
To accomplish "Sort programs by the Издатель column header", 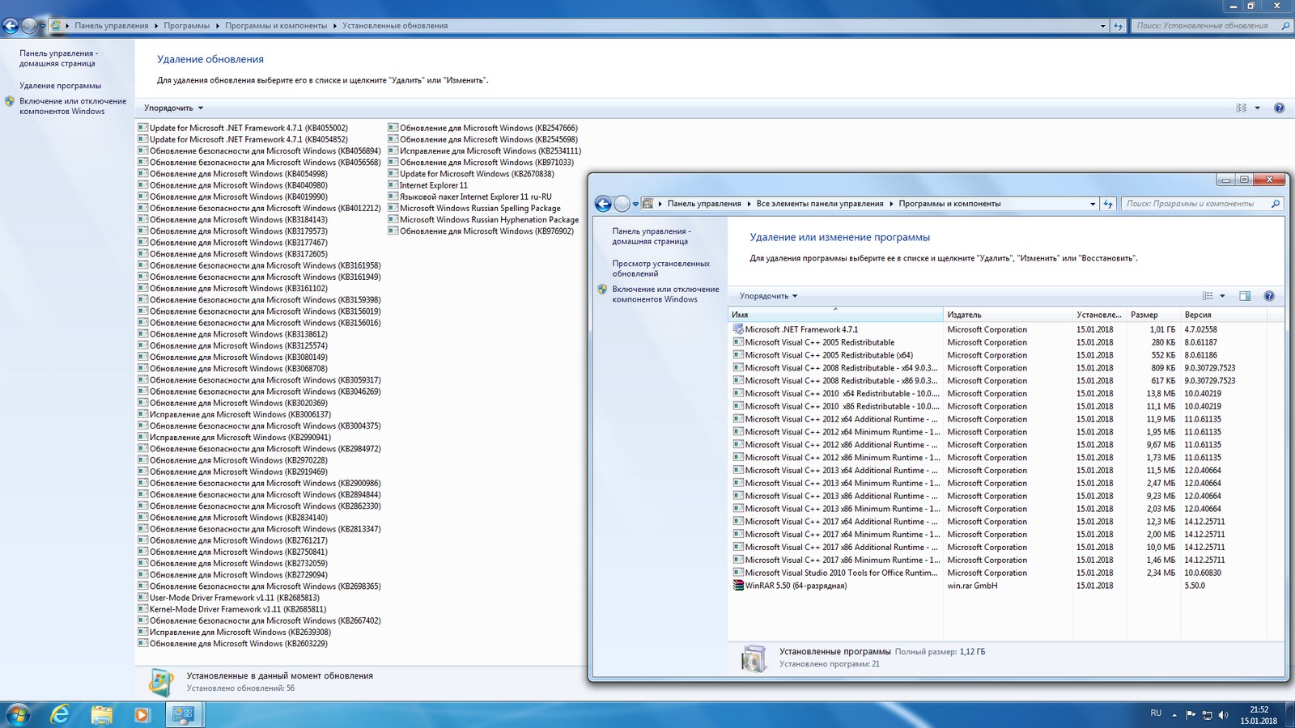I will point(1008,315).
